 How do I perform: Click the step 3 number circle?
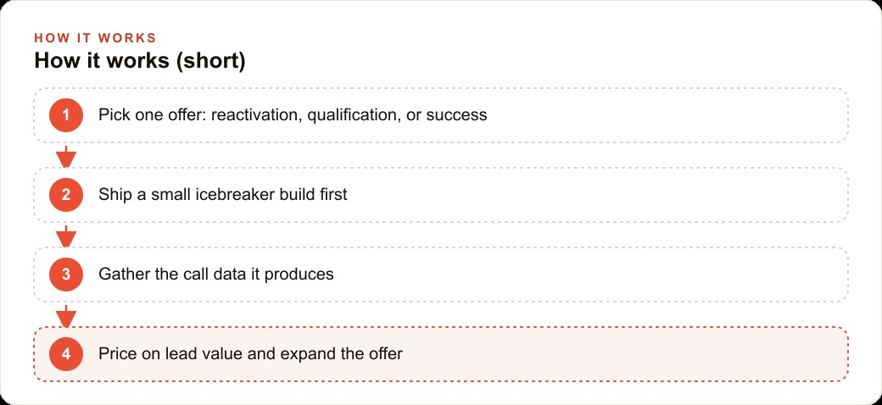pyautogui.click(x=66, y=275)
